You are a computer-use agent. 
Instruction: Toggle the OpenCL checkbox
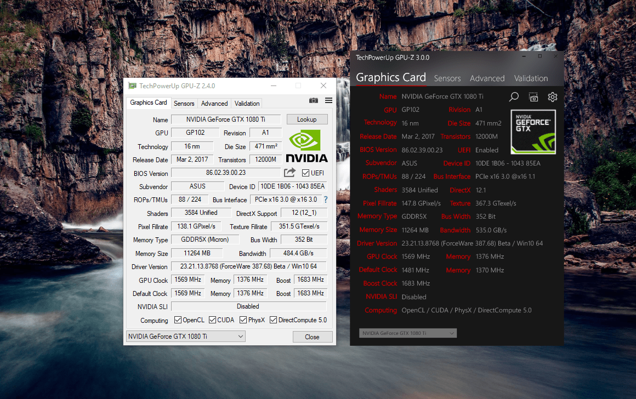coord(178,320)
